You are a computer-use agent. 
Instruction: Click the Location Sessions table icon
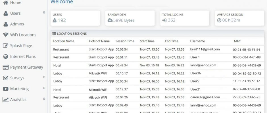point(54,34)
